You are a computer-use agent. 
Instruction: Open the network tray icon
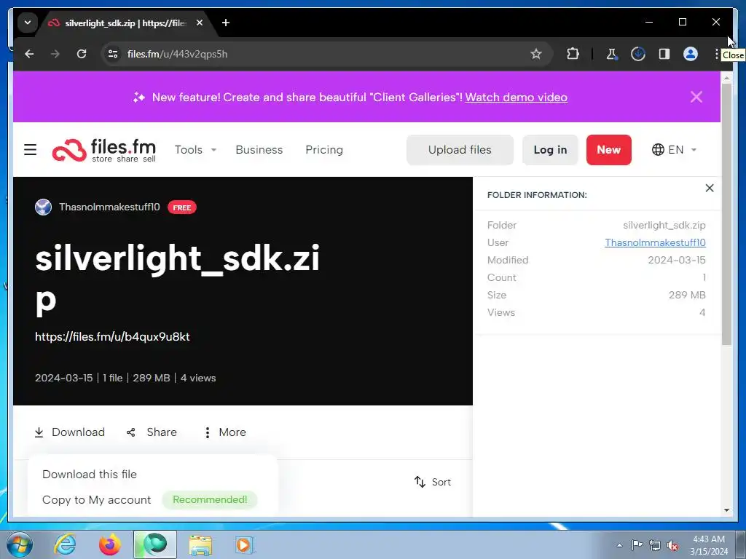(655, 545)
